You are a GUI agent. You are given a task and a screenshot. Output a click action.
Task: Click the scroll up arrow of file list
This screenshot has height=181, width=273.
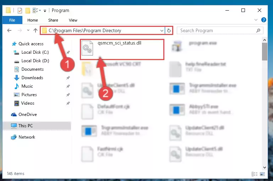(264, 40)
